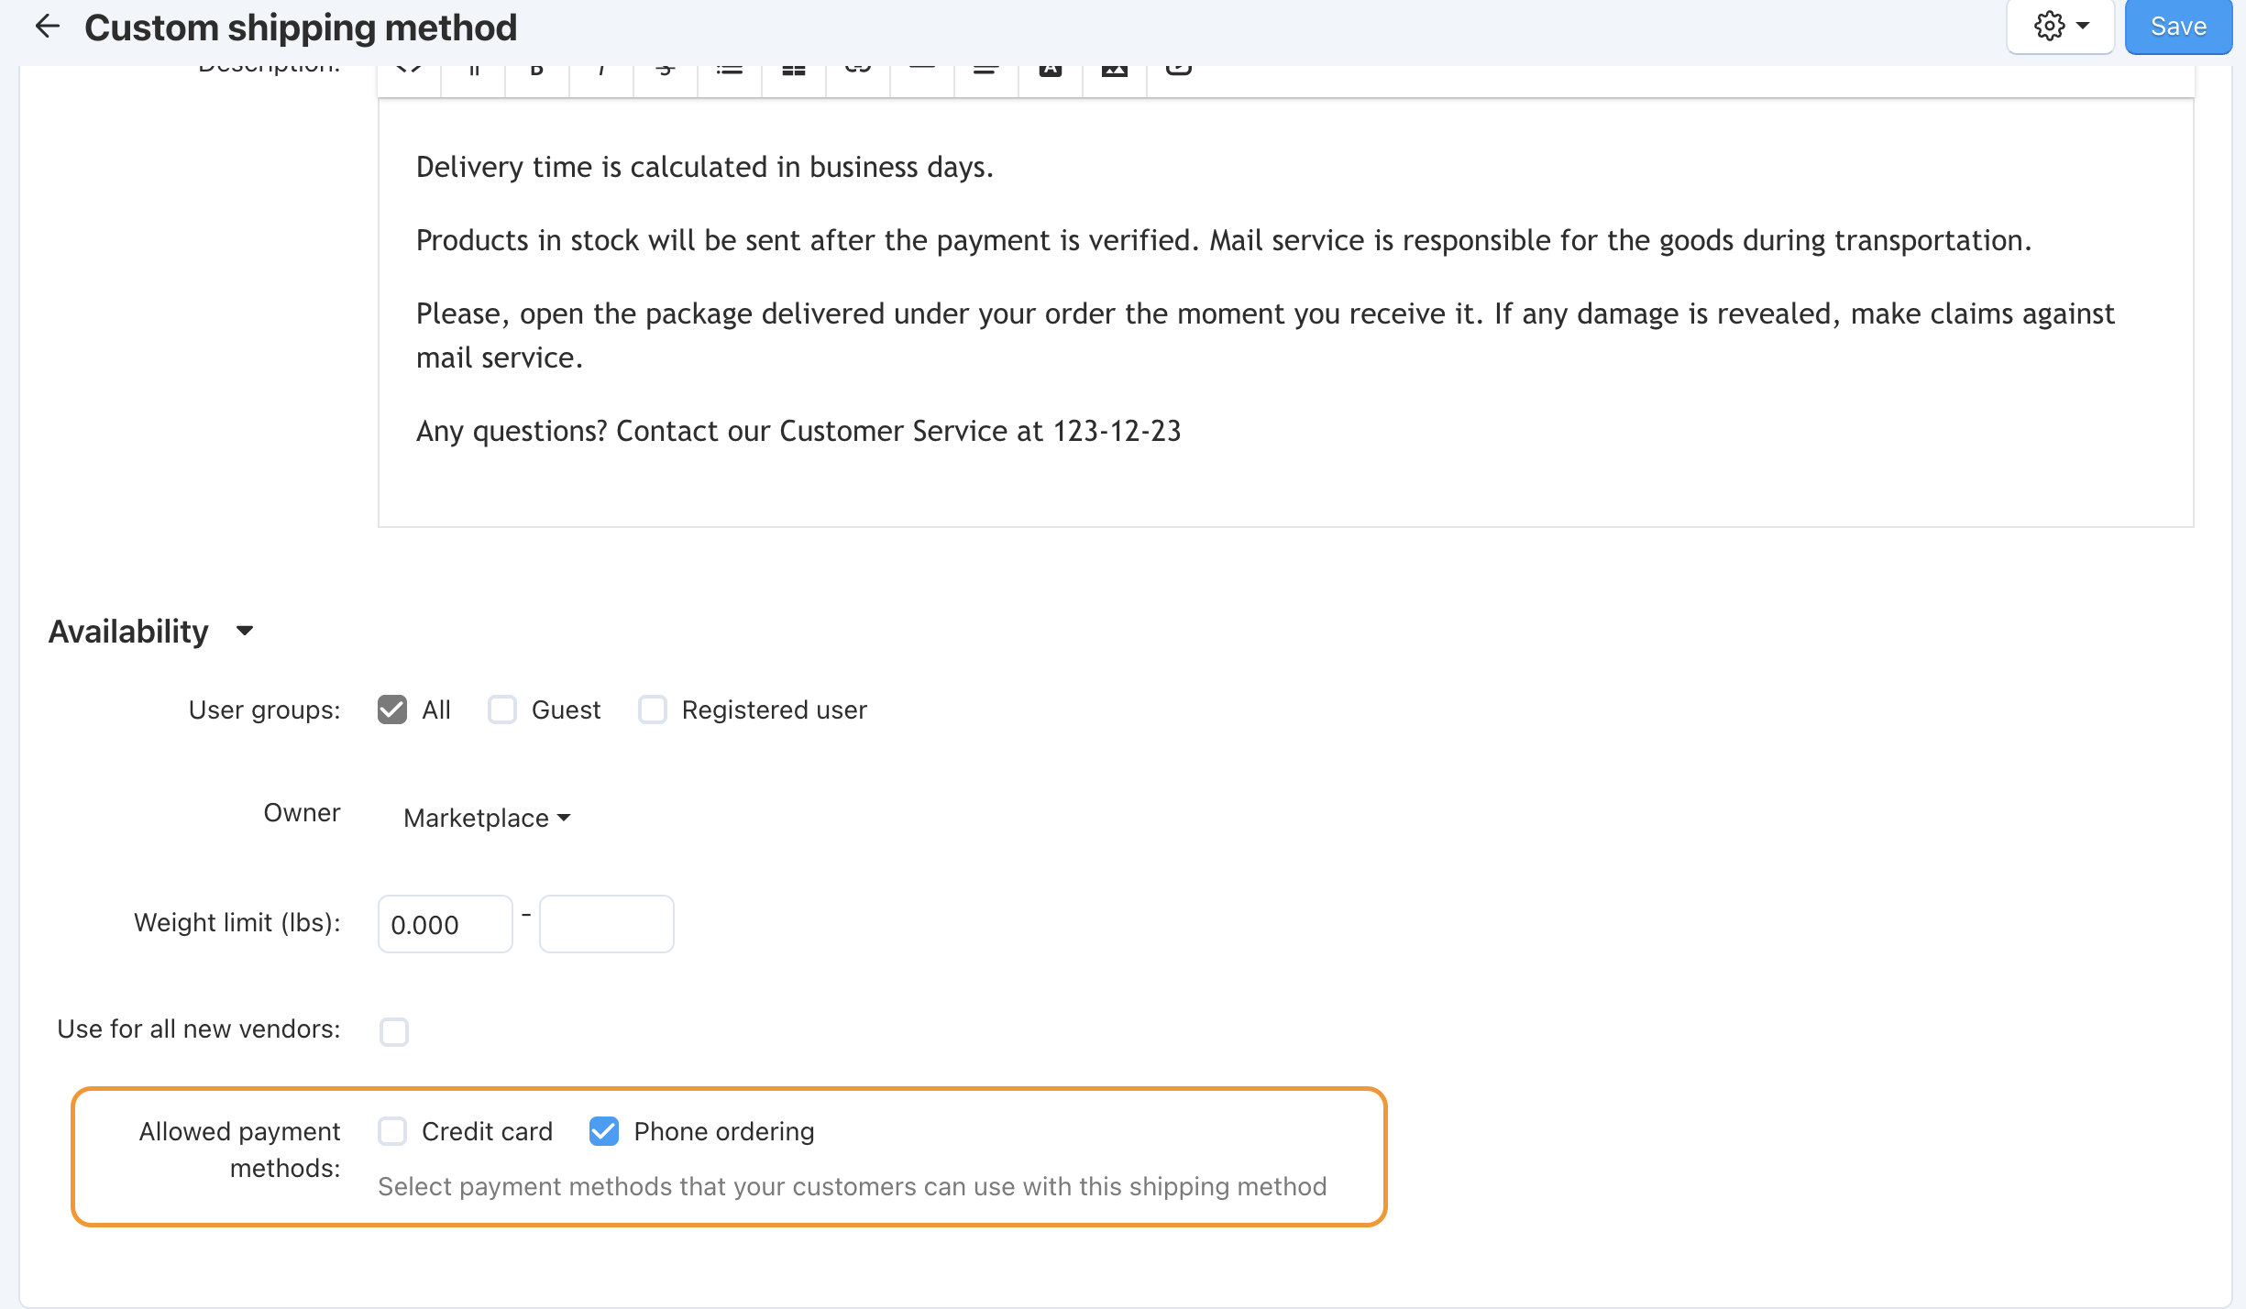
Task: Check the Guest user group
Action: pos(502,709)
